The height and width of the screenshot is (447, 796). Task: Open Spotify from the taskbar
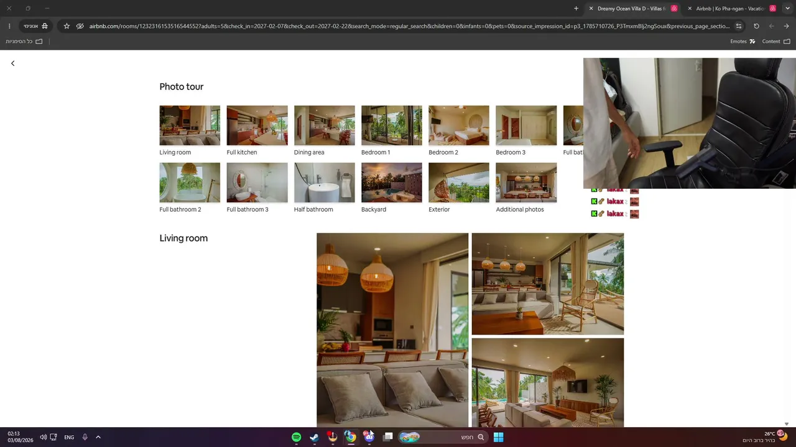tap(297, 437)
